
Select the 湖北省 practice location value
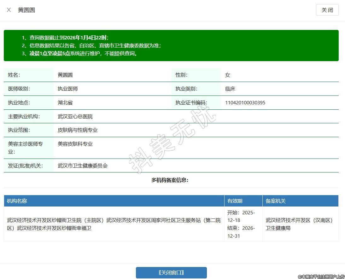pos(65,103)
